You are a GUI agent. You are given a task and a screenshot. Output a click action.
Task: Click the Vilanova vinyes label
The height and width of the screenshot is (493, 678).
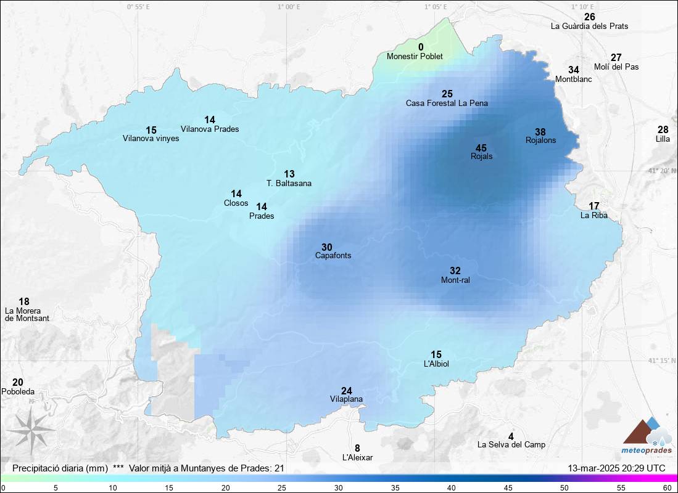[151, 139]
